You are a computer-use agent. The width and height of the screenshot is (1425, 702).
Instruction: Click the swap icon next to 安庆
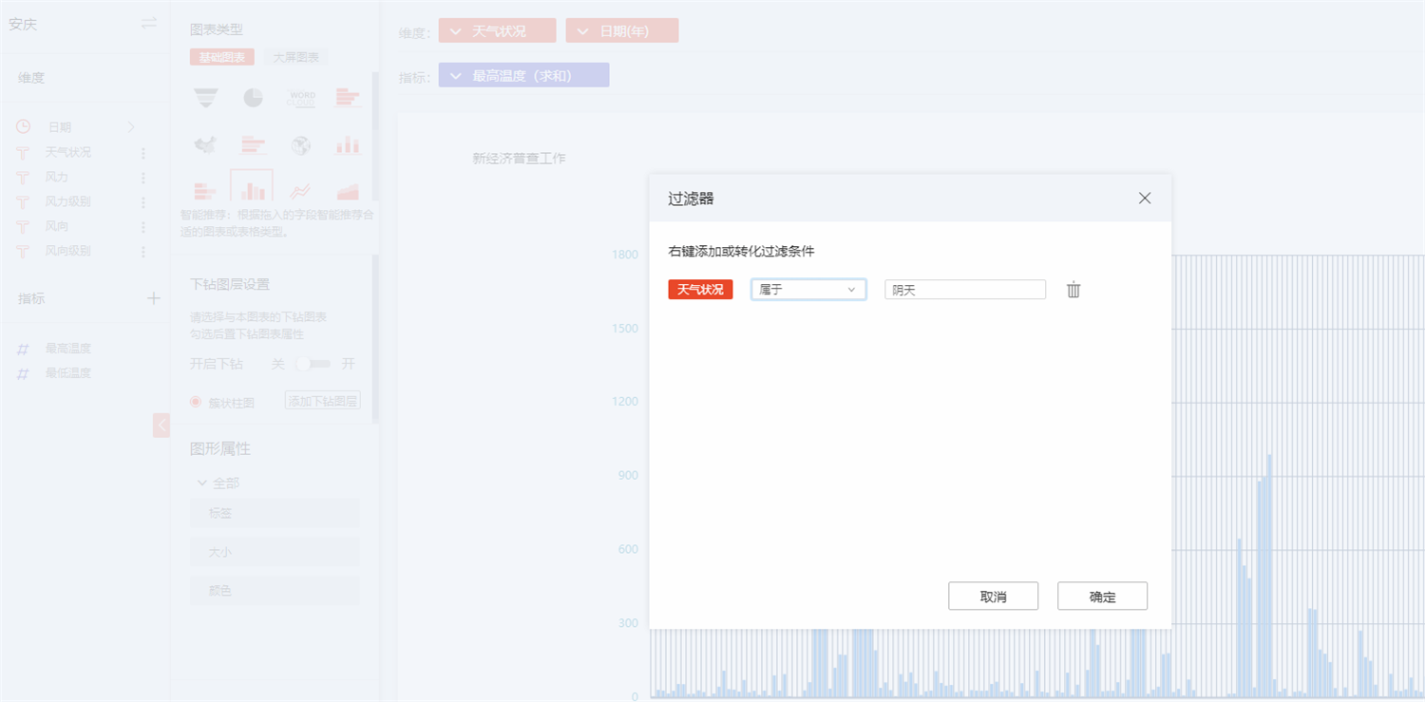pyautogui.click(x=149, y=23)
